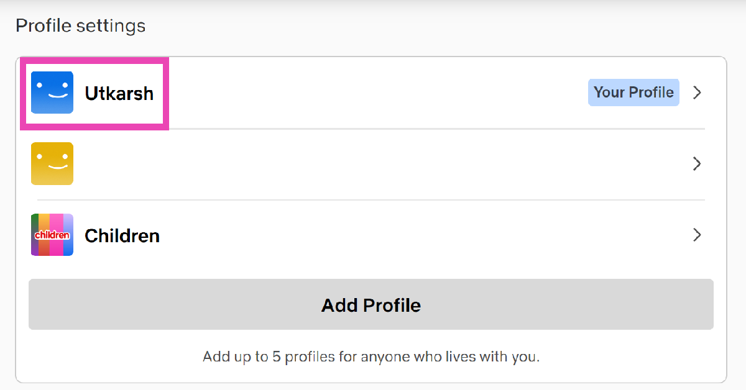The width and height of the screenshot is (746, 390).
Task: Select the Children profile name text
Action: pos(122,236)
